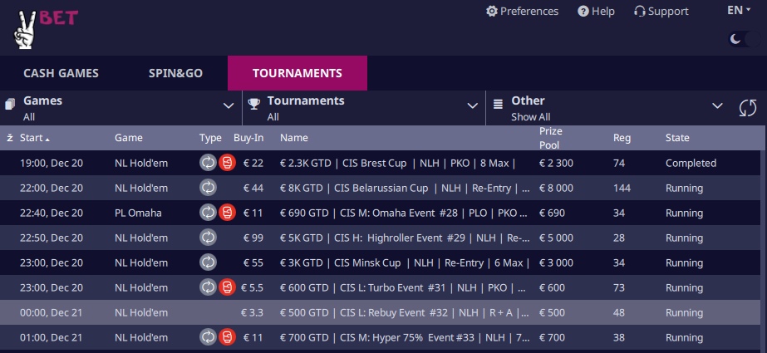Select the CIS Minsk Cup tournament row
This screenshot has height=353, width=767.
[380, 262]
